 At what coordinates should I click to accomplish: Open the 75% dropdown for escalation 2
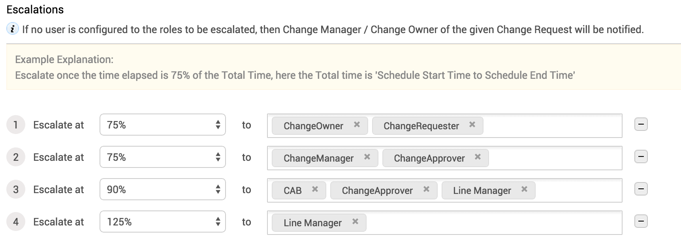(162, 157)
